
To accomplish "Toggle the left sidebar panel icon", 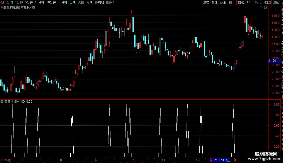I will pyautogui.click(x=3, y=2).
